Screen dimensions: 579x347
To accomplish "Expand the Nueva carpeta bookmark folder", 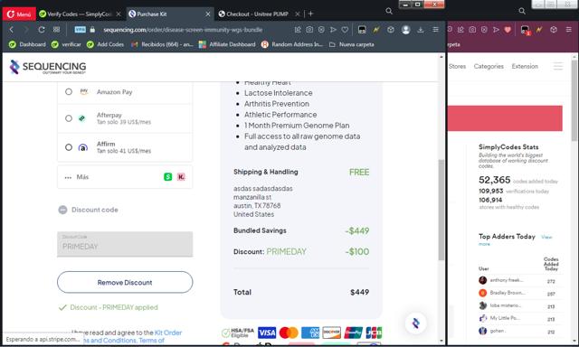I will coord(352,44).
